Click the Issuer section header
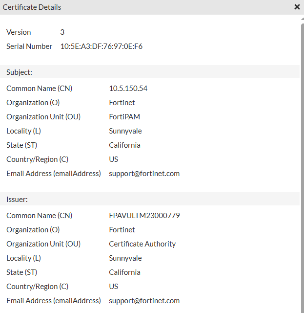Viewport: 304px width, 313px height. tap(18, 200)
